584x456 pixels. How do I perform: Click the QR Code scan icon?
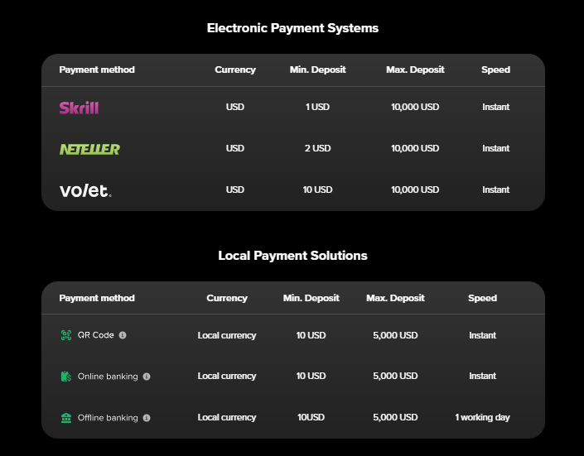click(x=65, y=335)
